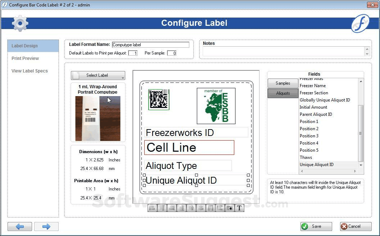Screen dimensions: 380x236
Task: Select the text tool T icon
Action: coord(239,208)
